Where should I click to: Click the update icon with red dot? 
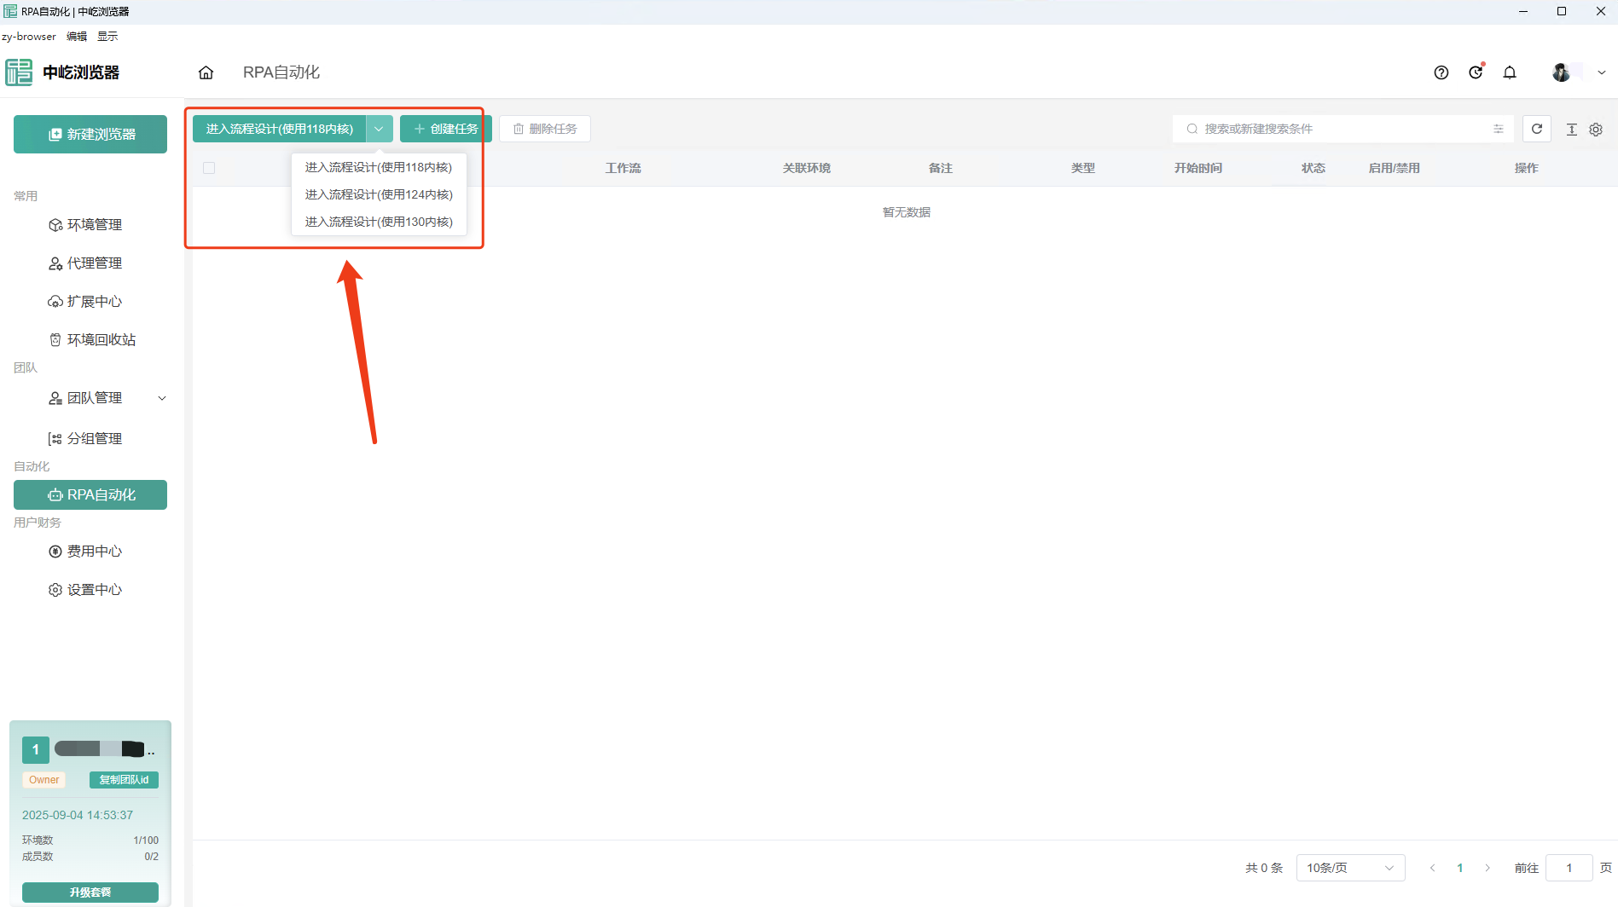click(1476, 72)
